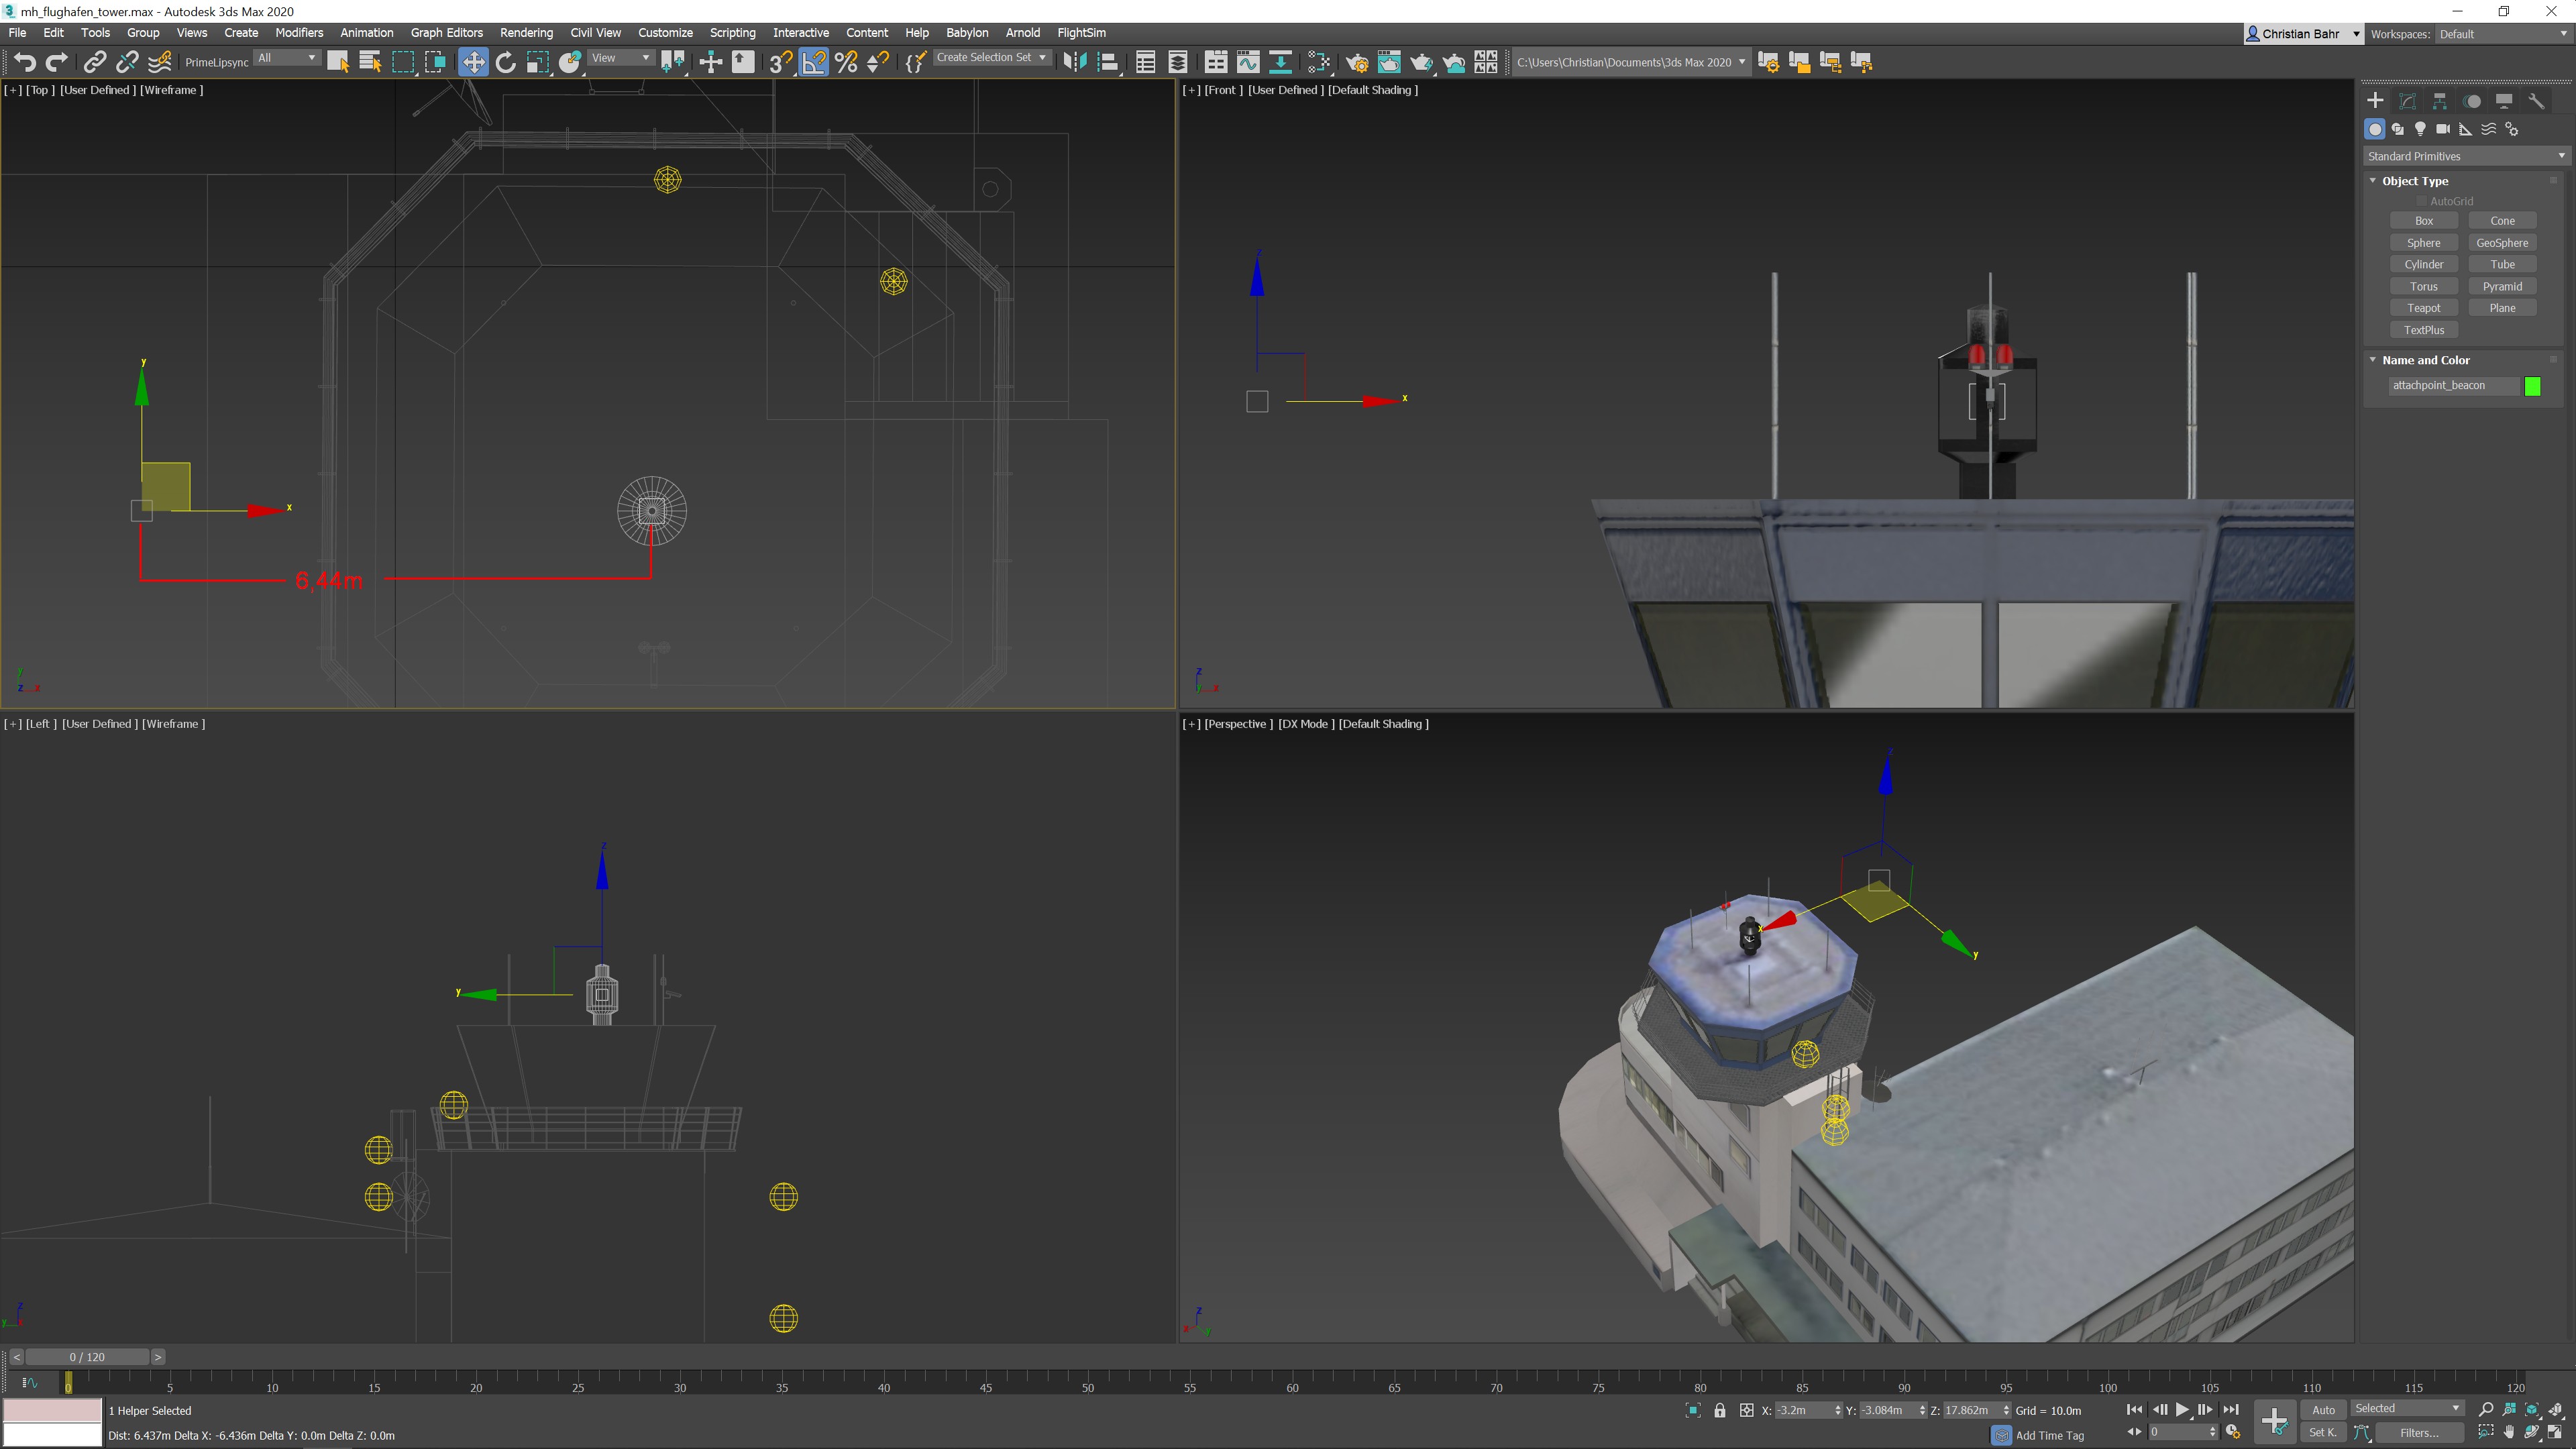Toggle the Angle Snap tool
This screenshot has width=2576, height=1449.
click(814, 62)
